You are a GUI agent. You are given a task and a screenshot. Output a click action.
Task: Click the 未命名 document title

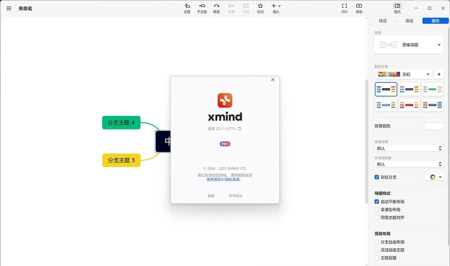pyautogui.click(x=25, y=8)
